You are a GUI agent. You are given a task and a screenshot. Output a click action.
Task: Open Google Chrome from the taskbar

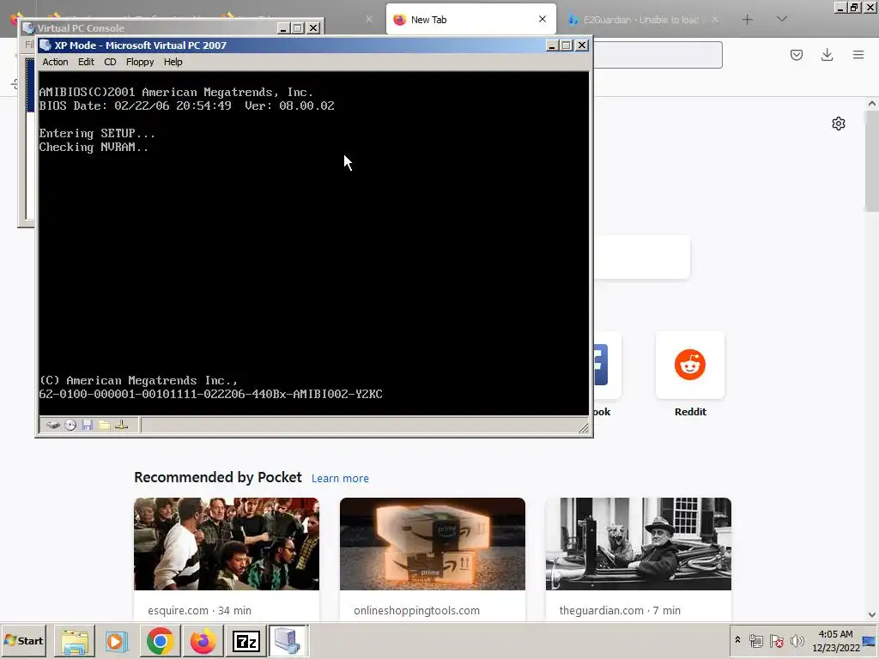[161, 640]
